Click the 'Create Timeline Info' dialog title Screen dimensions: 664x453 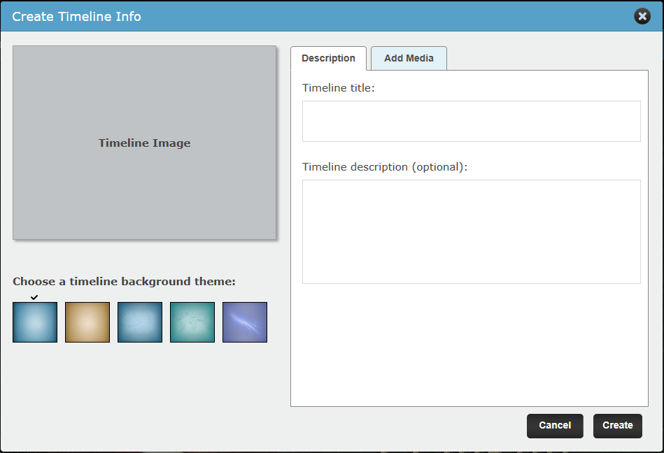[77, 17]
